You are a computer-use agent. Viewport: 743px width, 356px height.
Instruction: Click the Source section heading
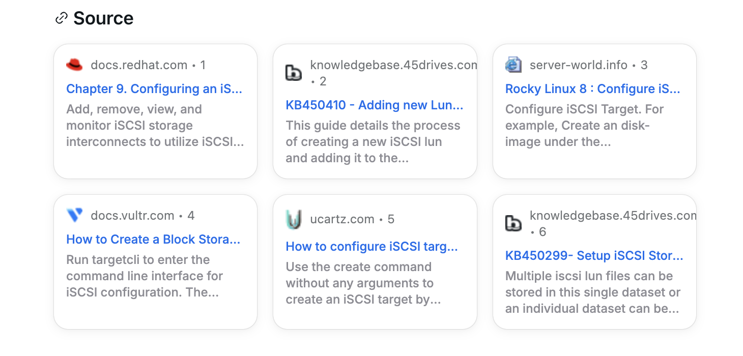click(103, 18)
